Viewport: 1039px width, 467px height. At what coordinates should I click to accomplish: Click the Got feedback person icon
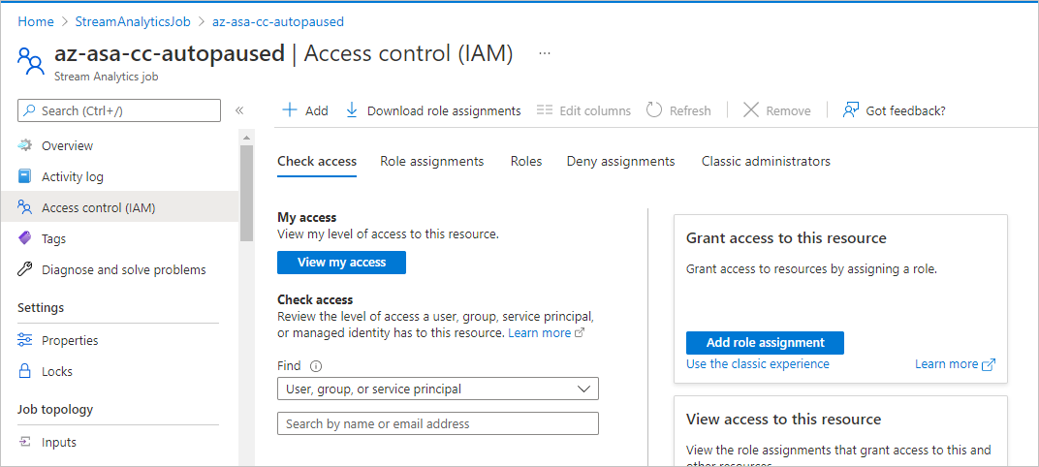[851, 110]
